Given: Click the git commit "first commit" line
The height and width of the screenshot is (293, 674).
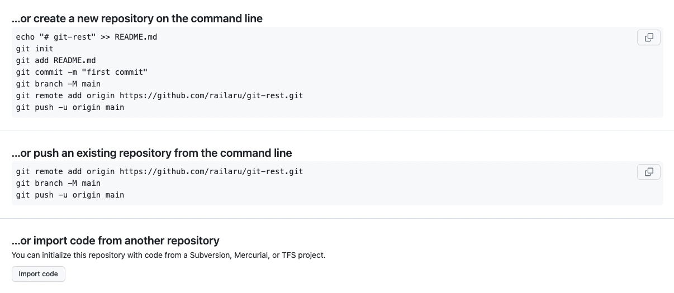Looking at the screenshot, I should (x=82, y=72).
